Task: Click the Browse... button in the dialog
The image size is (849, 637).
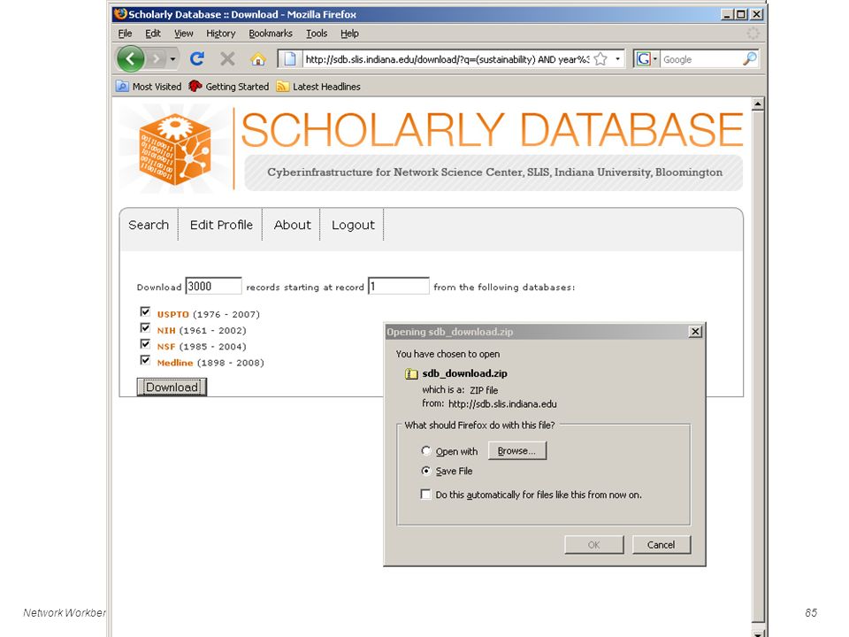Action: click(x=517, y=450)
